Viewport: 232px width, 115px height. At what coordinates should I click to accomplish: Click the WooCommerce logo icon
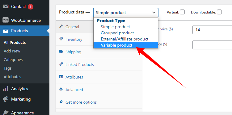point(6,20)
